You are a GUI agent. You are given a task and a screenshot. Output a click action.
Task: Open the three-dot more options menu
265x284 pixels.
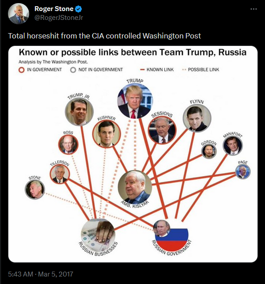[x=254, y=9]
